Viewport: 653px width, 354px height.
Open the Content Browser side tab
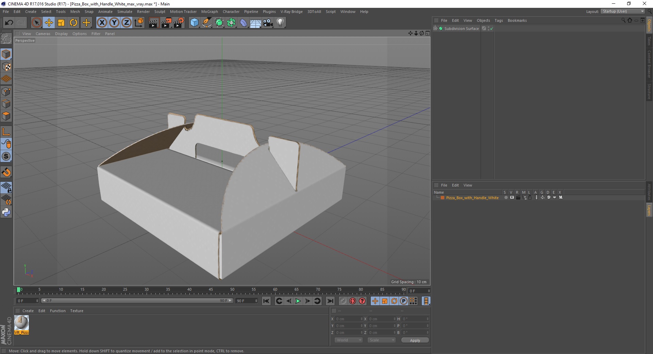[x=649, y=64]
